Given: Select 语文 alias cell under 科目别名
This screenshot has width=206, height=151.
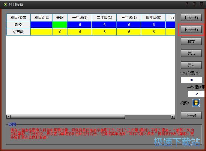Looking at the screenshot, I should click(41, 24).
